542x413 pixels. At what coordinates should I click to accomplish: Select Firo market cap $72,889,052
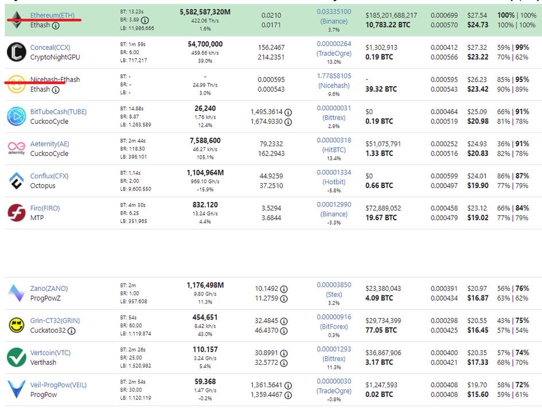383,208
